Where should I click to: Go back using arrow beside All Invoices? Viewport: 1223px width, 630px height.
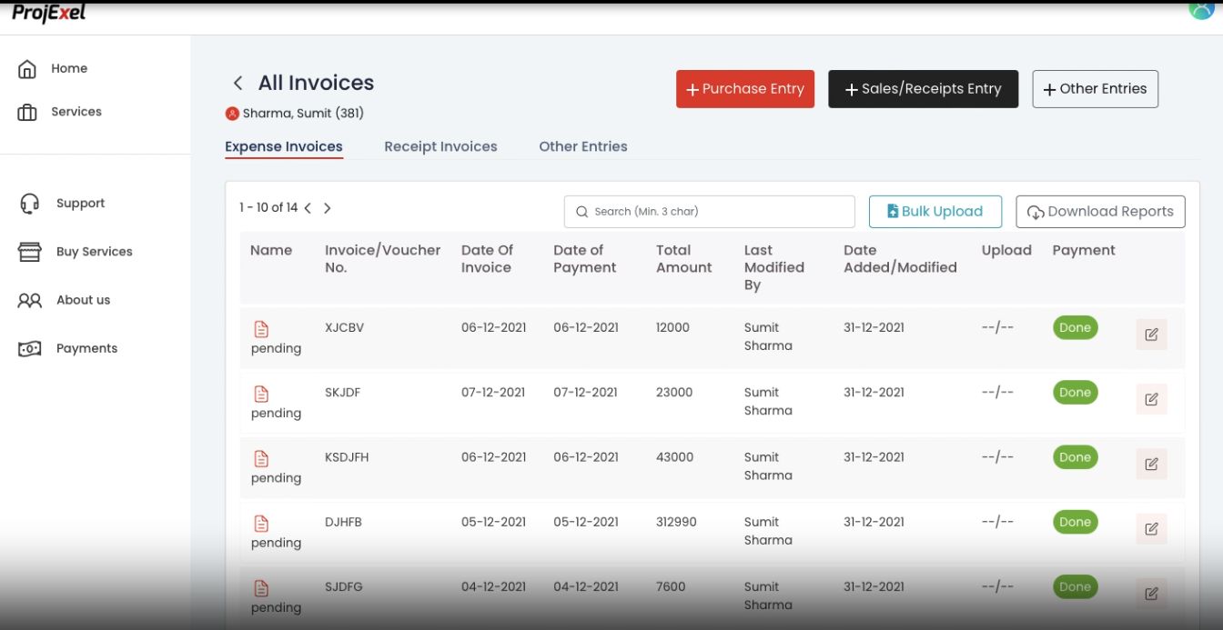[x=238, y=83]
